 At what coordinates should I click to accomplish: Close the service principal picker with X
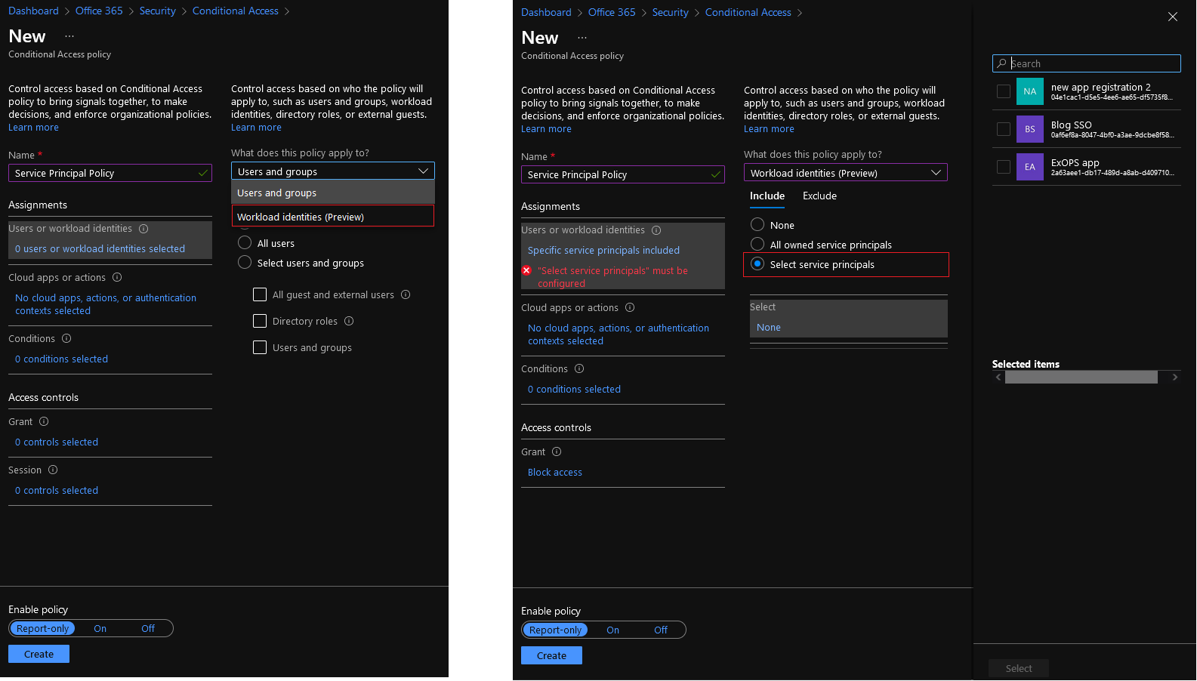coord(1172,17)
